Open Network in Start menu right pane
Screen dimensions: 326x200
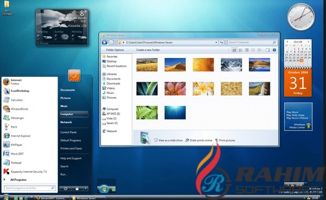click(x=66, y=122)
